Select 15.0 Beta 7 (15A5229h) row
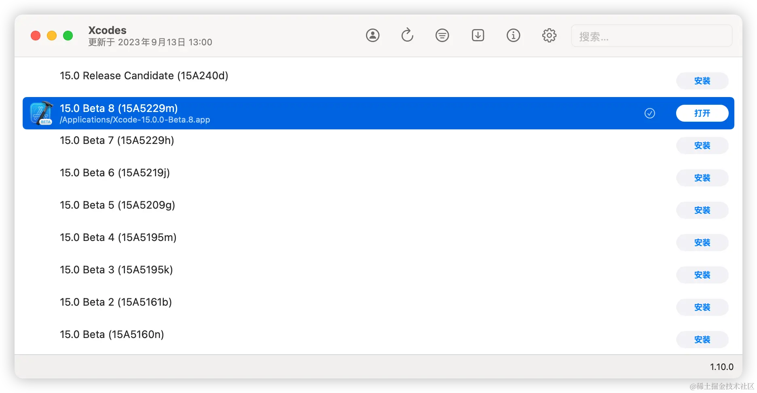 (378, 146)
